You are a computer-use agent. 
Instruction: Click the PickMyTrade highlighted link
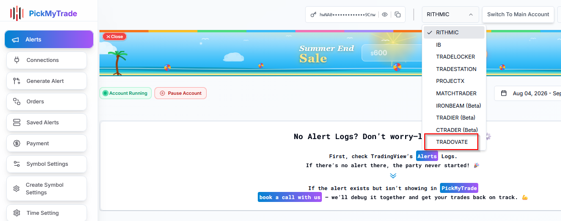point(460,188)
